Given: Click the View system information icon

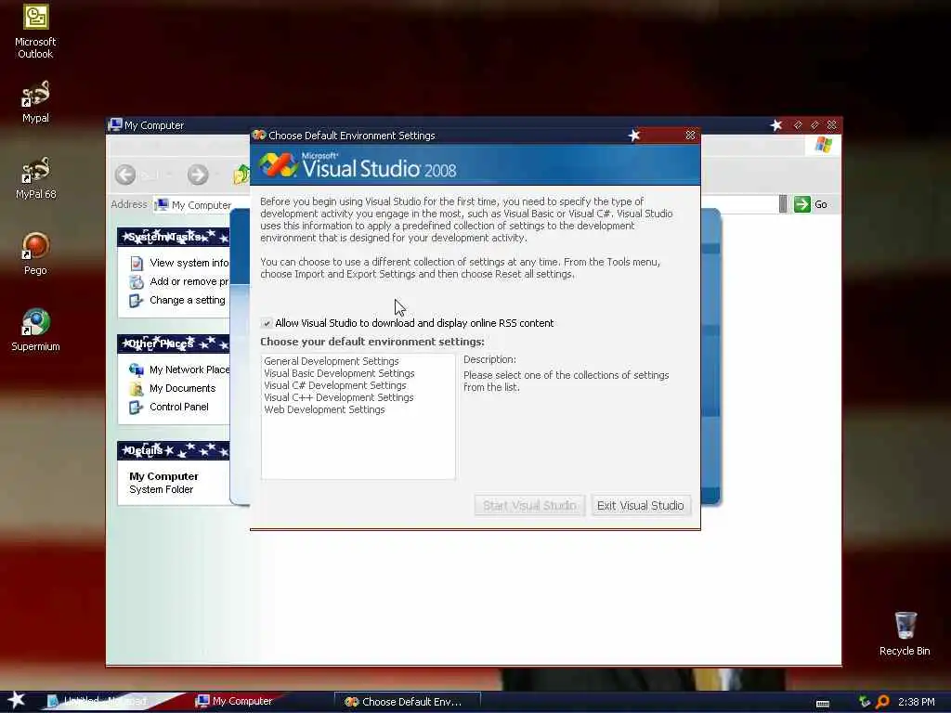Looking at the screenshot, I should [137, 263].
